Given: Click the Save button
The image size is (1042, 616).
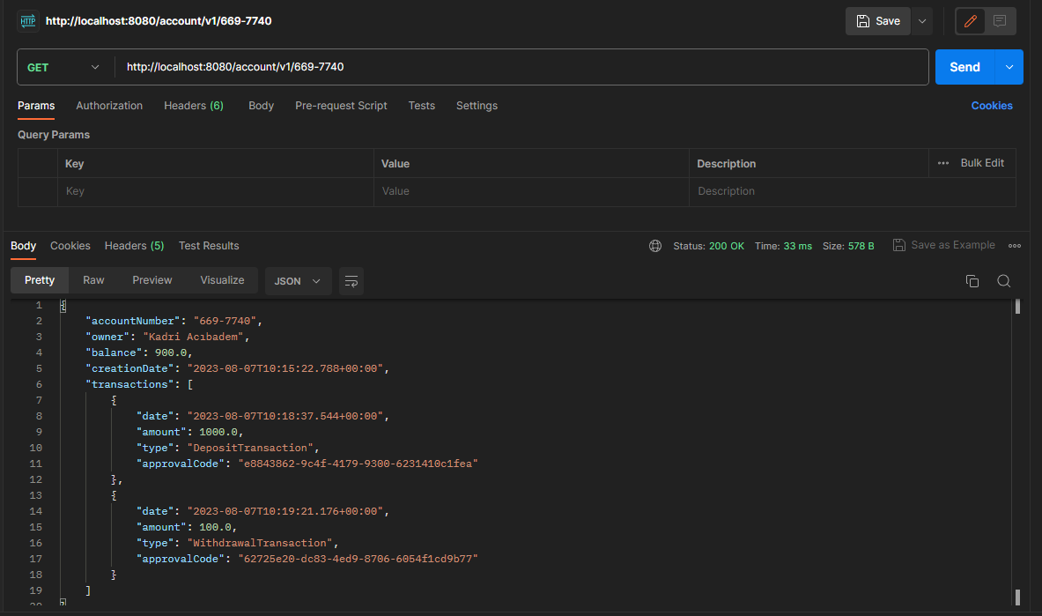Looking at the screenshot, I should (x=878, y=21).
